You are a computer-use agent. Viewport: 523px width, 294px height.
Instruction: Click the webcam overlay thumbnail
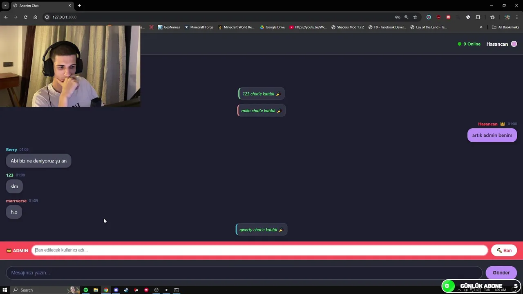pyautogui.click(x=70, y=66)
